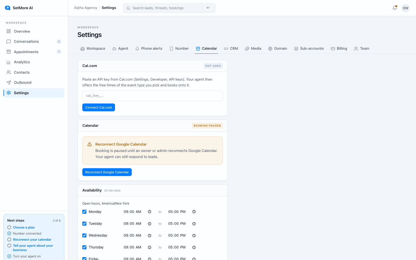
Task: Click the Alpha Agency breadcrumb
Action: (86, 8)
